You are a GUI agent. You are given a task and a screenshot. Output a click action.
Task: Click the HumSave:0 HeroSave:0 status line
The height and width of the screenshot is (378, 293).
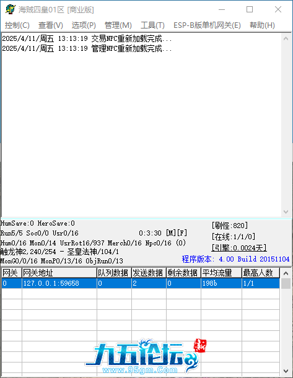tap(38, 223)
